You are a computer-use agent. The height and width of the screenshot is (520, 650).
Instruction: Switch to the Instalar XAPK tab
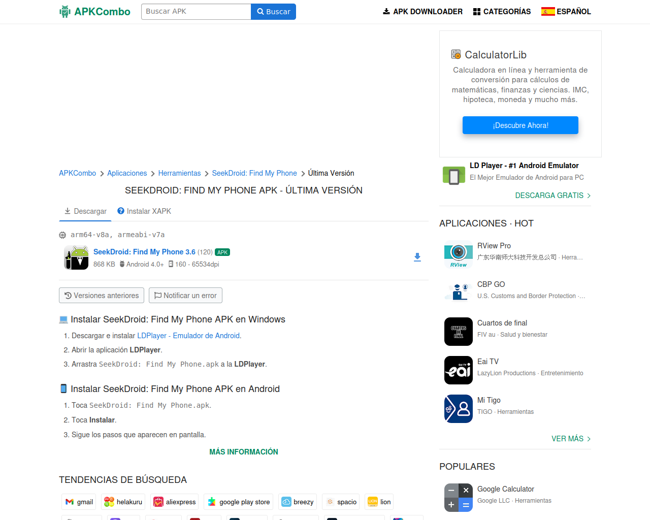pos(144,211)
